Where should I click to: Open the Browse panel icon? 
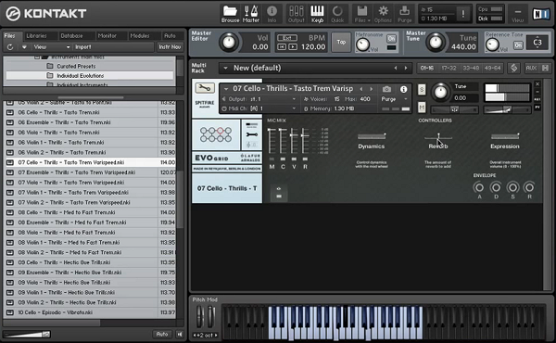click(230, 14)
